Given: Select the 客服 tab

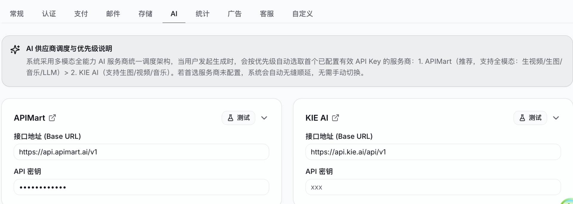Looking at the screenshot, I should click(x=267, y=14).
